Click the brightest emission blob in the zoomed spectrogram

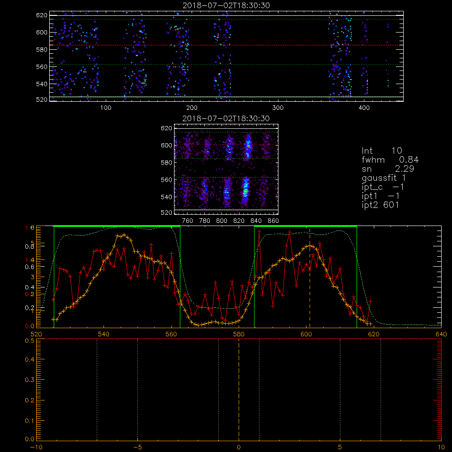[245, 190]
